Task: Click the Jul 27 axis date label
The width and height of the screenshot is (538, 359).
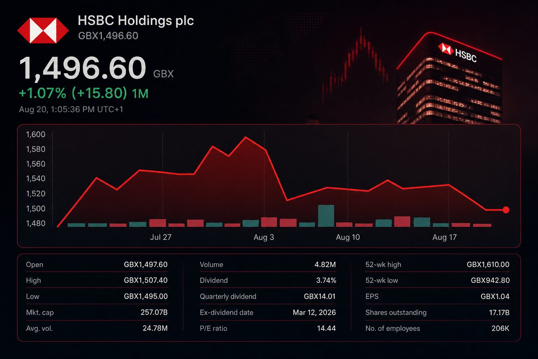Action: [x=161, y=237]
